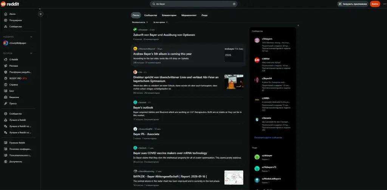
Task: Switch to the Посты tab
Action: [x=136, y=15]
